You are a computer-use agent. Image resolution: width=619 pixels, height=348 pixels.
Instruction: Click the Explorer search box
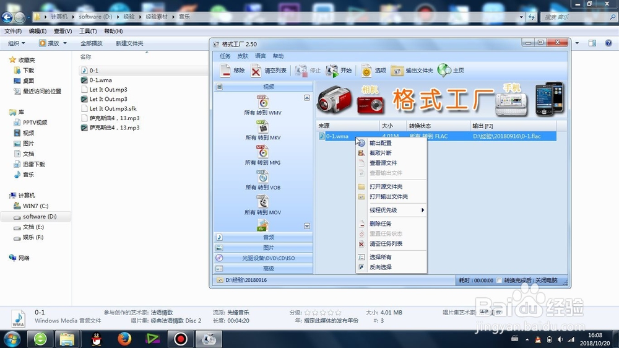(579, 17)
